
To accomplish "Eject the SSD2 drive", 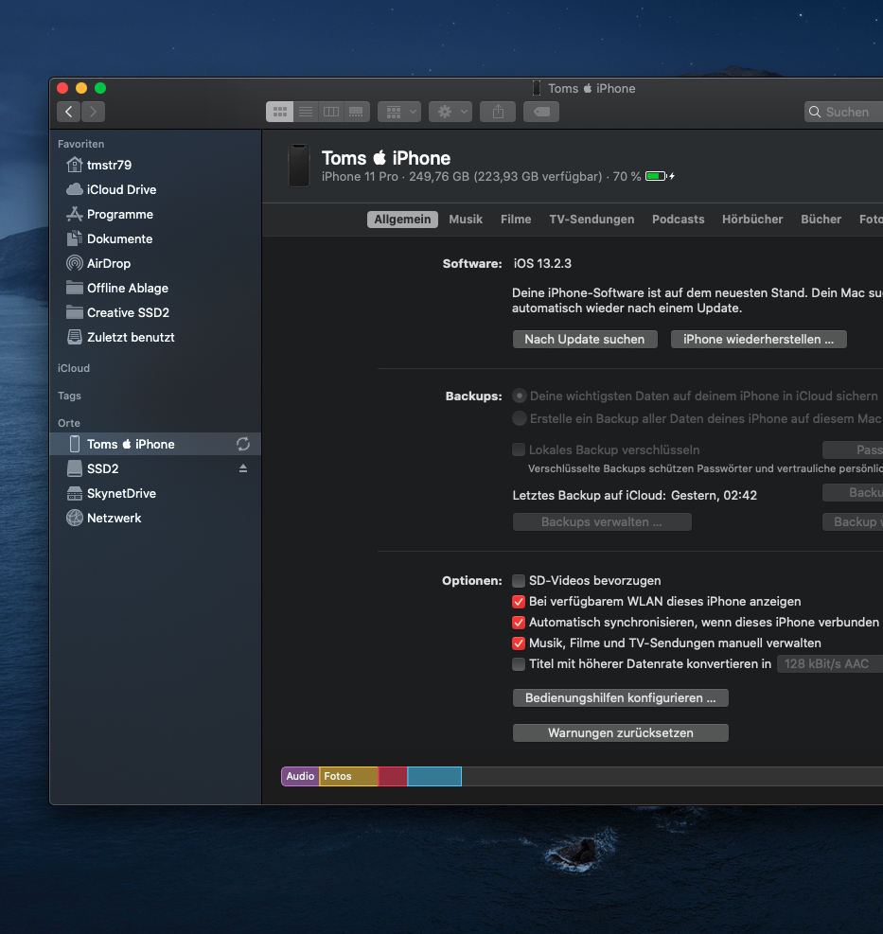I will pos(243,468).
